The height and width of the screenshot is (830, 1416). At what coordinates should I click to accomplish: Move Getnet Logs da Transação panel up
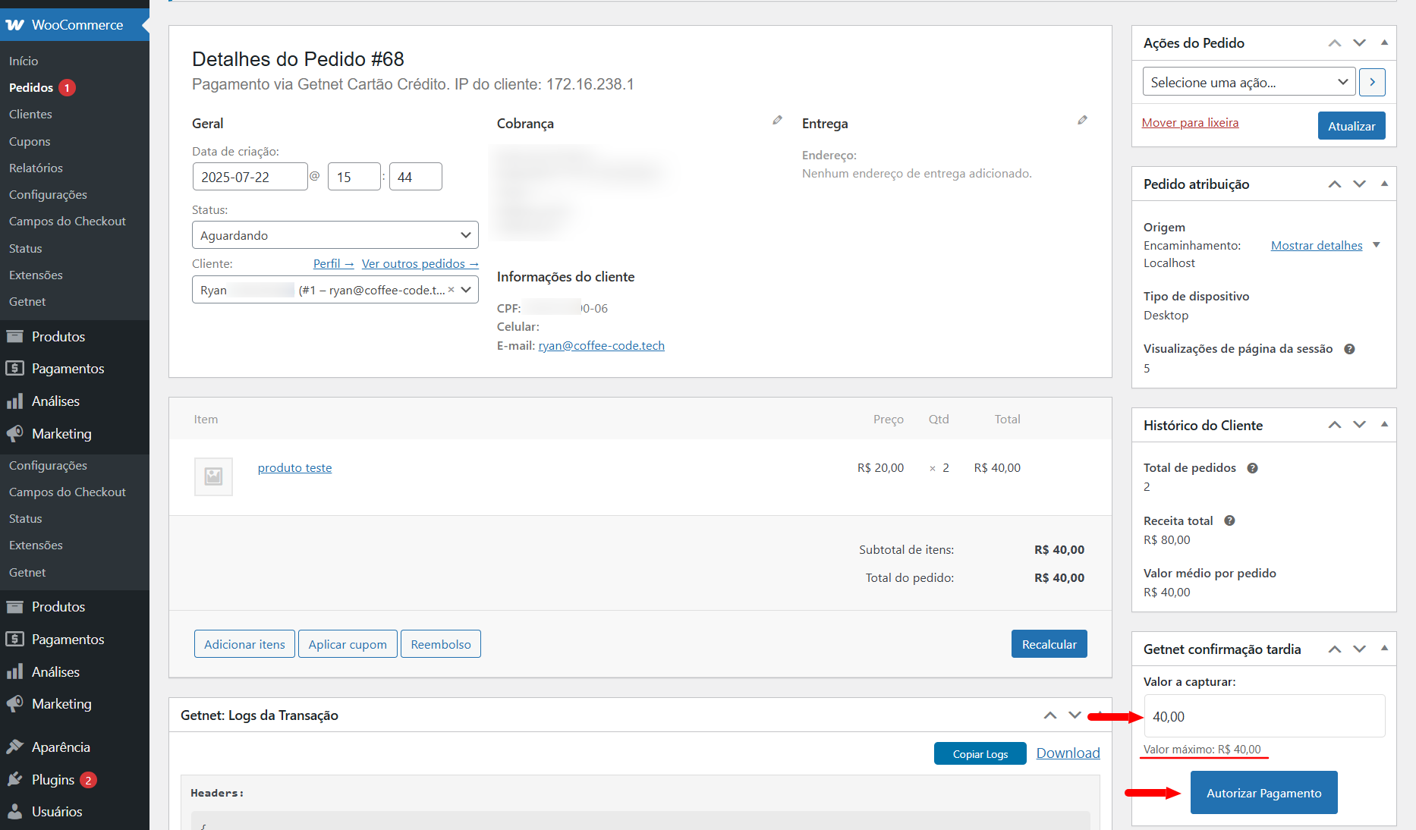1050,715
